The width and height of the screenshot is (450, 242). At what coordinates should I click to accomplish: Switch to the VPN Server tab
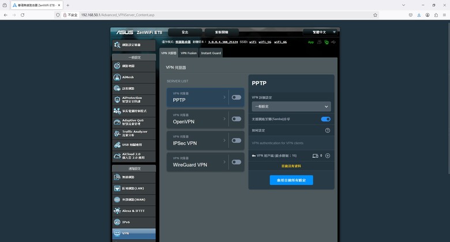168,53
